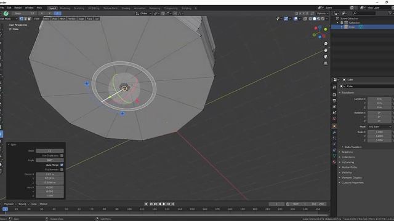The width and height of the screenshot is (394, 221).
Task: Switch to the Modeling workspace tab
Action: [x=65, y=8]
